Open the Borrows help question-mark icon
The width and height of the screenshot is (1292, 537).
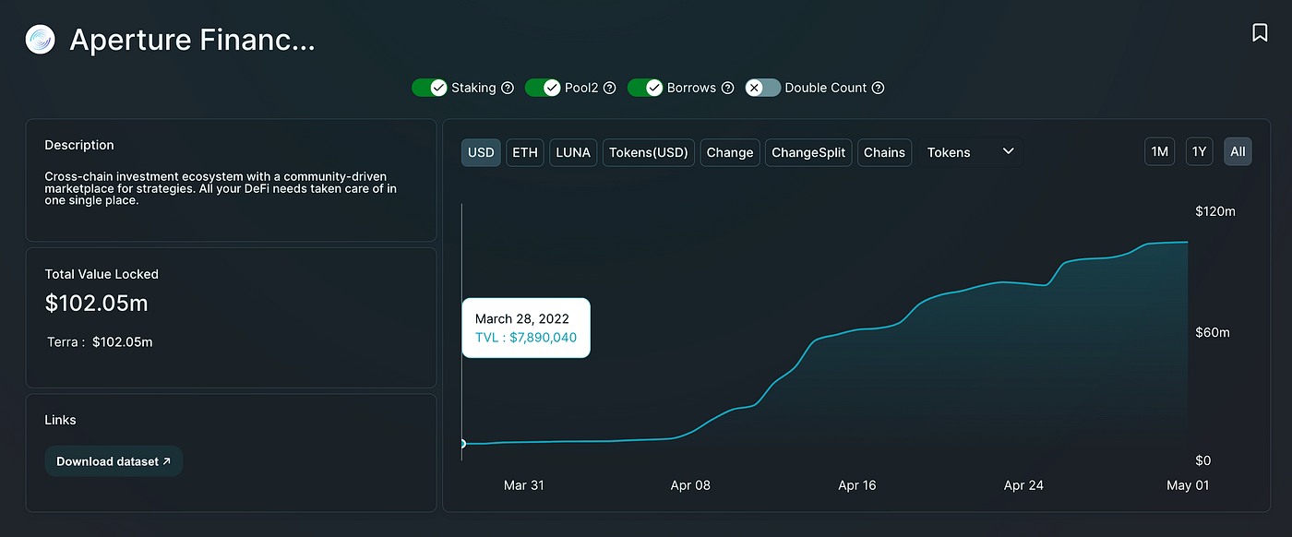click(x=727, y=88)
